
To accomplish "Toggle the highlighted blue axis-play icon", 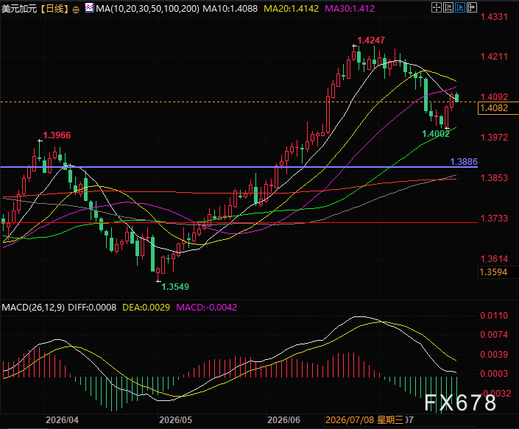I will tap(460, 7).
